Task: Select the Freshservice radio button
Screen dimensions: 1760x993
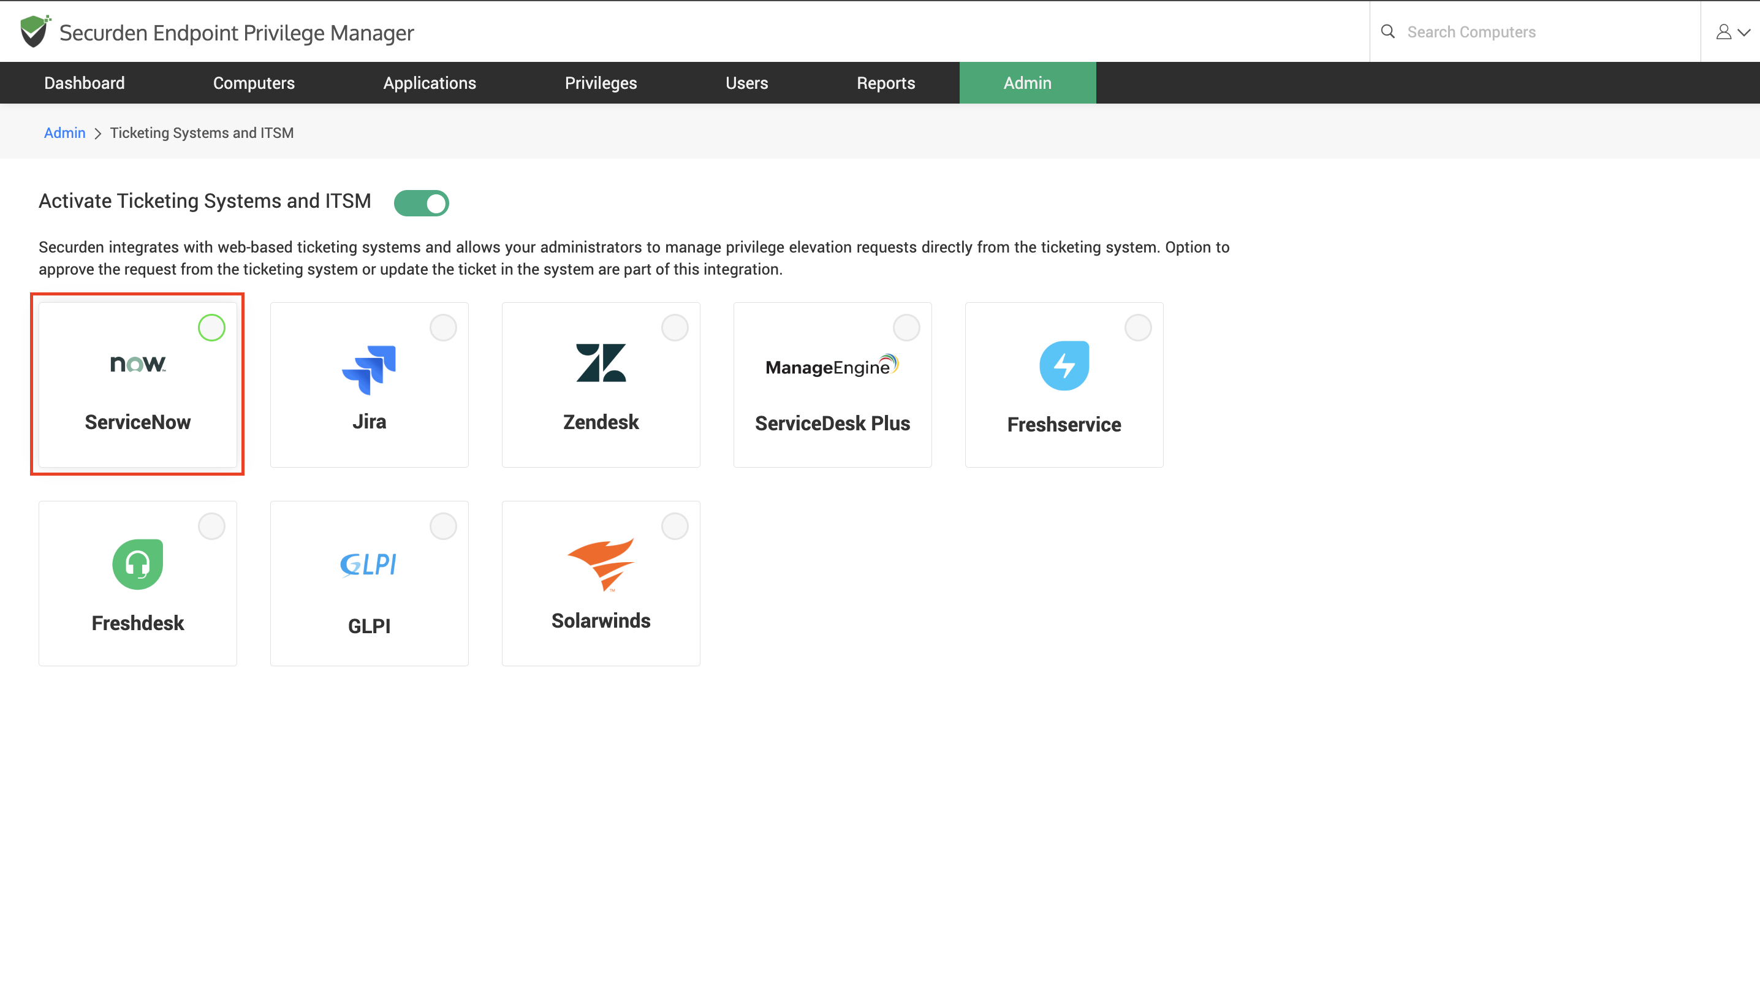Action: pos(1137,328)
